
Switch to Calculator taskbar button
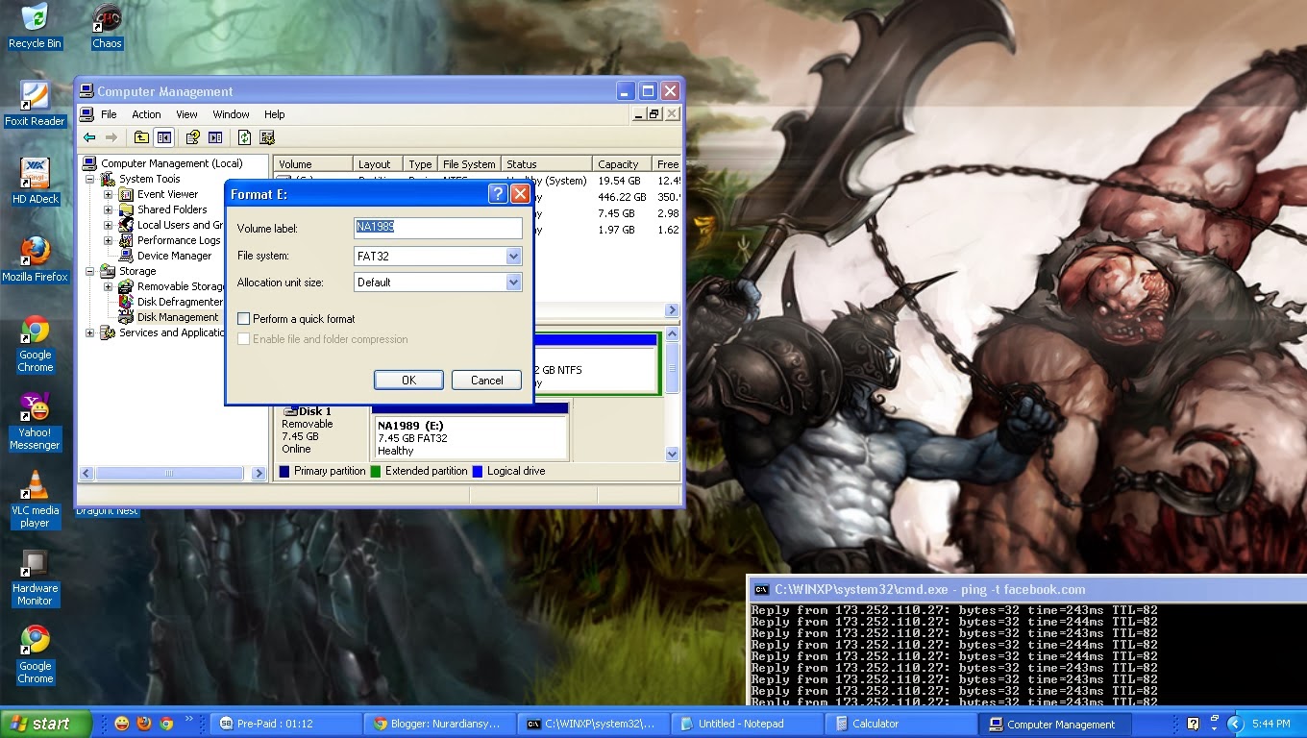click(900, 724)
